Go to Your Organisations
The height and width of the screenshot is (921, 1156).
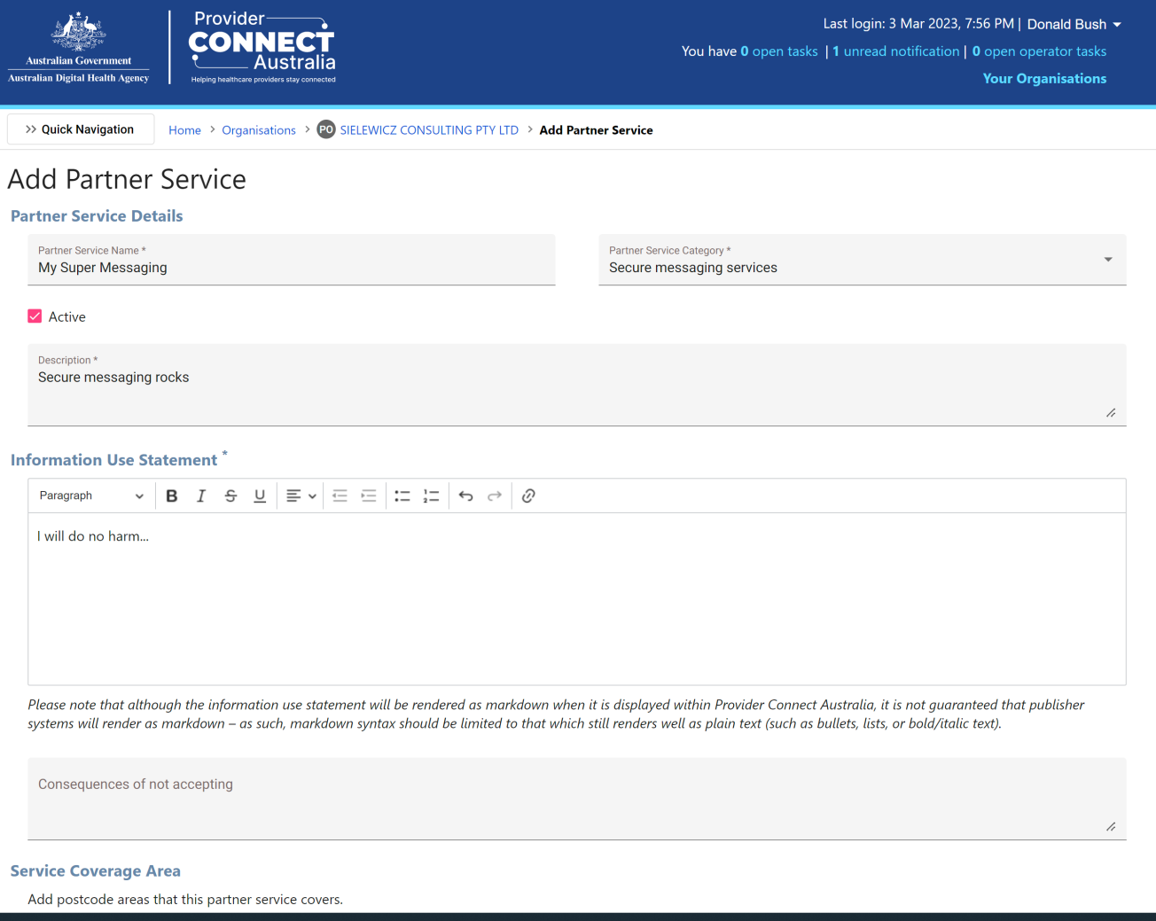click(x=1044, y=78)
